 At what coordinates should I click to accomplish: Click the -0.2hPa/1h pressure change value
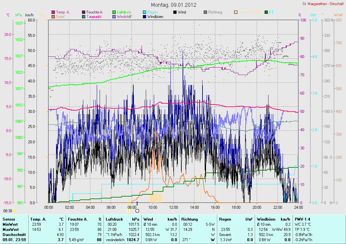point(303,240)
